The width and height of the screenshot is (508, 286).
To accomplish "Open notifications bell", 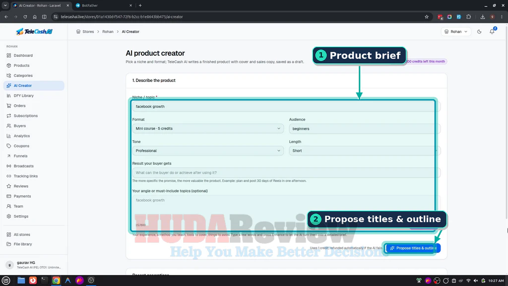I will pos(492,31).
